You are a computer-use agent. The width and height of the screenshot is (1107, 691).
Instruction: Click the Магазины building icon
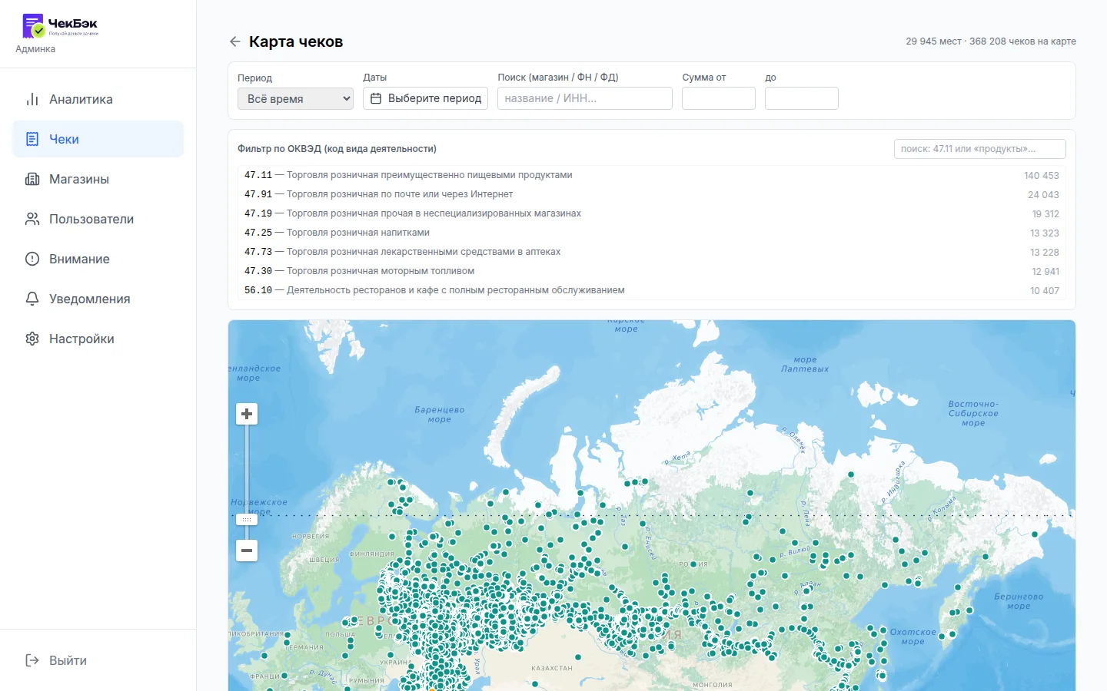click(32, 179)
